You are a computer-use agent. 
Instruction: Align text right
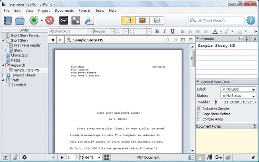coord(205,31)
